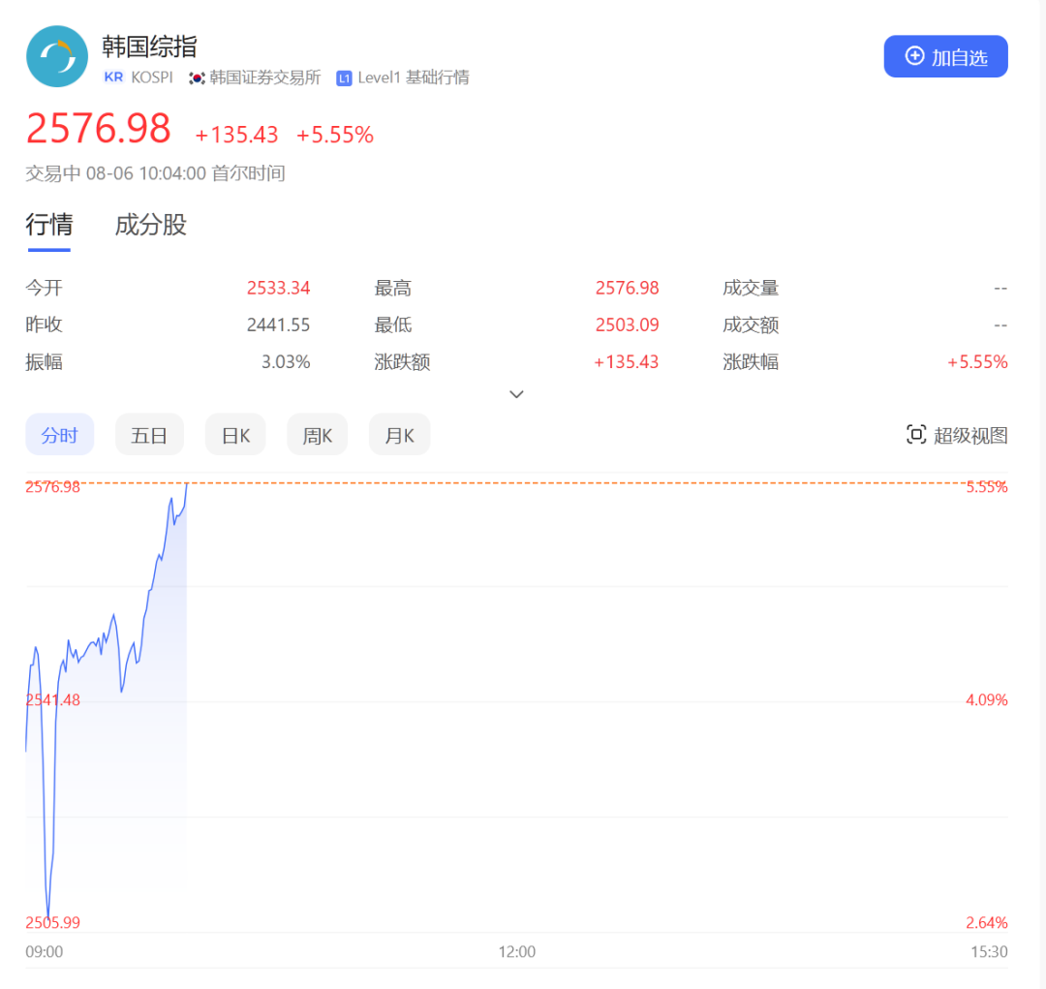Click the L1 Level1 badge icon
The image size is (1046, 989).
pos(344,78)
